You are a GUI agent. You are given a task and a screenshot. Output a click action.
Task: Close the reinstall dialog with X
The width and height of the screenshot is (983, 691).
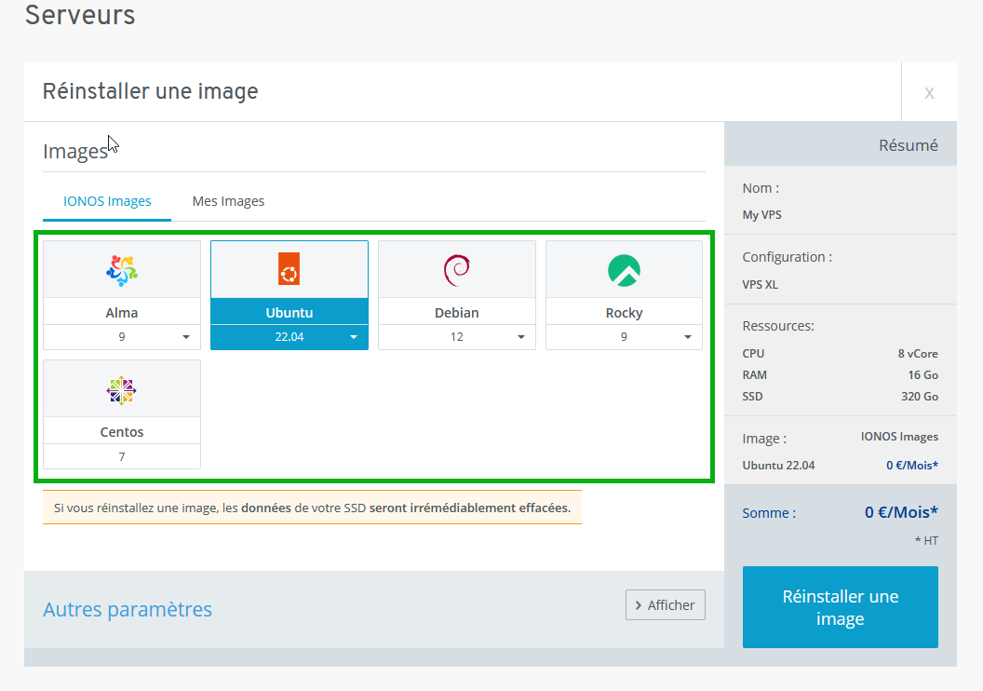click(929, 93)
